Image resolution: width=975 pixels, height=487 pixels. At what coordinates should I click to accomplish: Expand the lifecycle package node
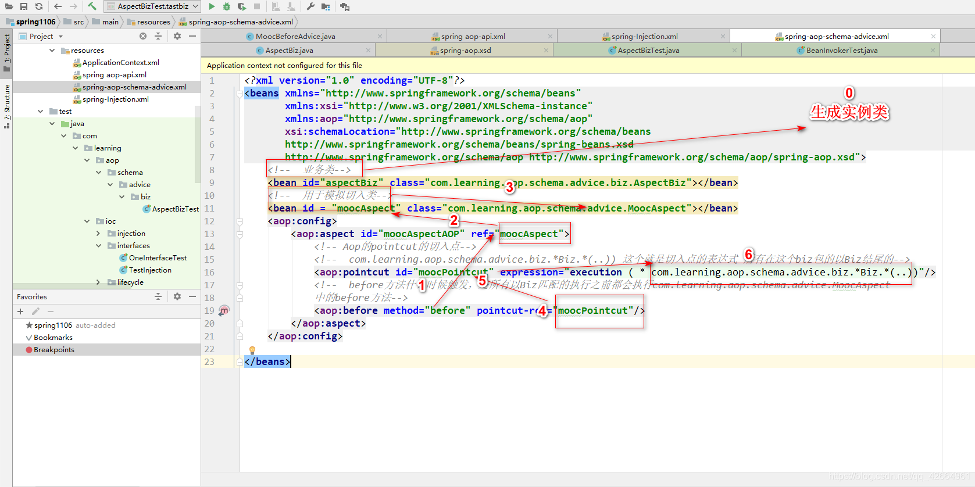click(x=98, y=282)
